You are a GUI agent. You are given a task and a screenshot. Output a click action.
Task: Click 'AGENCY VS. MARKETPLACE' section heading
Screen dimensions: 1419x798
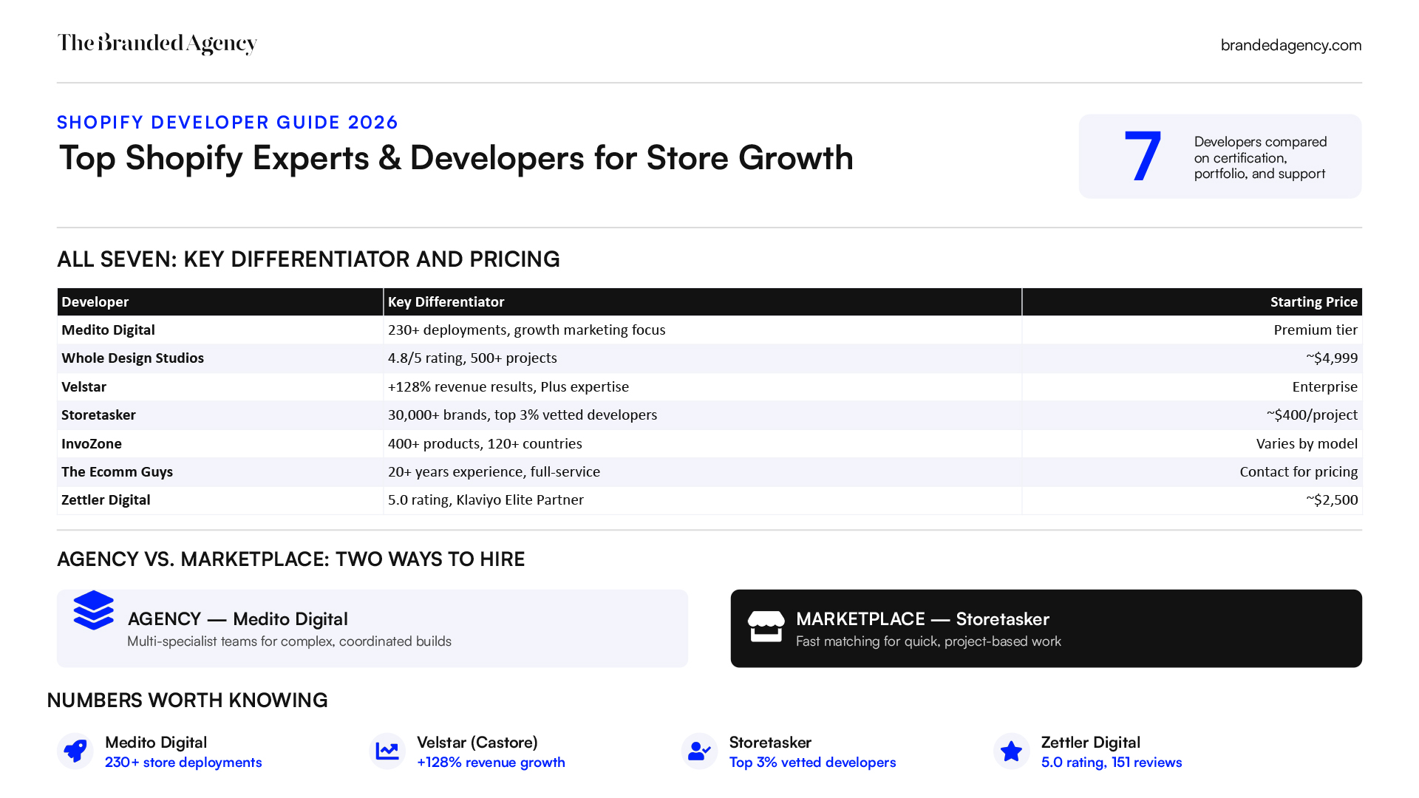pyautogui.click(x=290, y=559)
